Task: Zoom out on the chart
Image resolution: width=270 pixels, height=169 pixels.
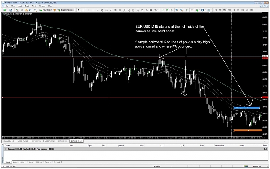Action: [x=181, y=10]
